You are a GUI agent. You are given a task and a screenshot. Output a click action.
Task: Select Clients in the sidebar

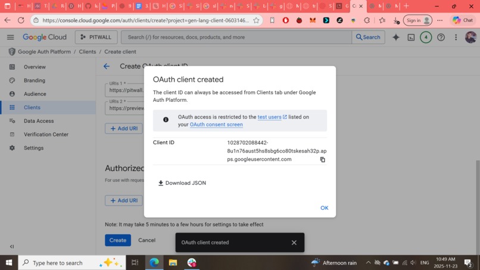[x=48, y=107]
